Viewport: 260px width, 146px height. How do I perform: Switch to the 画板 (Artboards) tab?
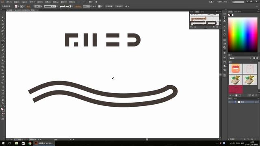coord(235,99)
